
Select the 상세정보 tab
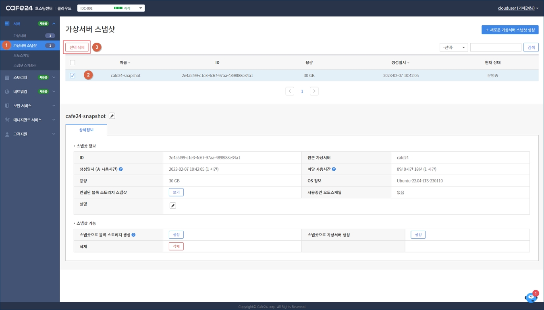[x=86, y=130]
